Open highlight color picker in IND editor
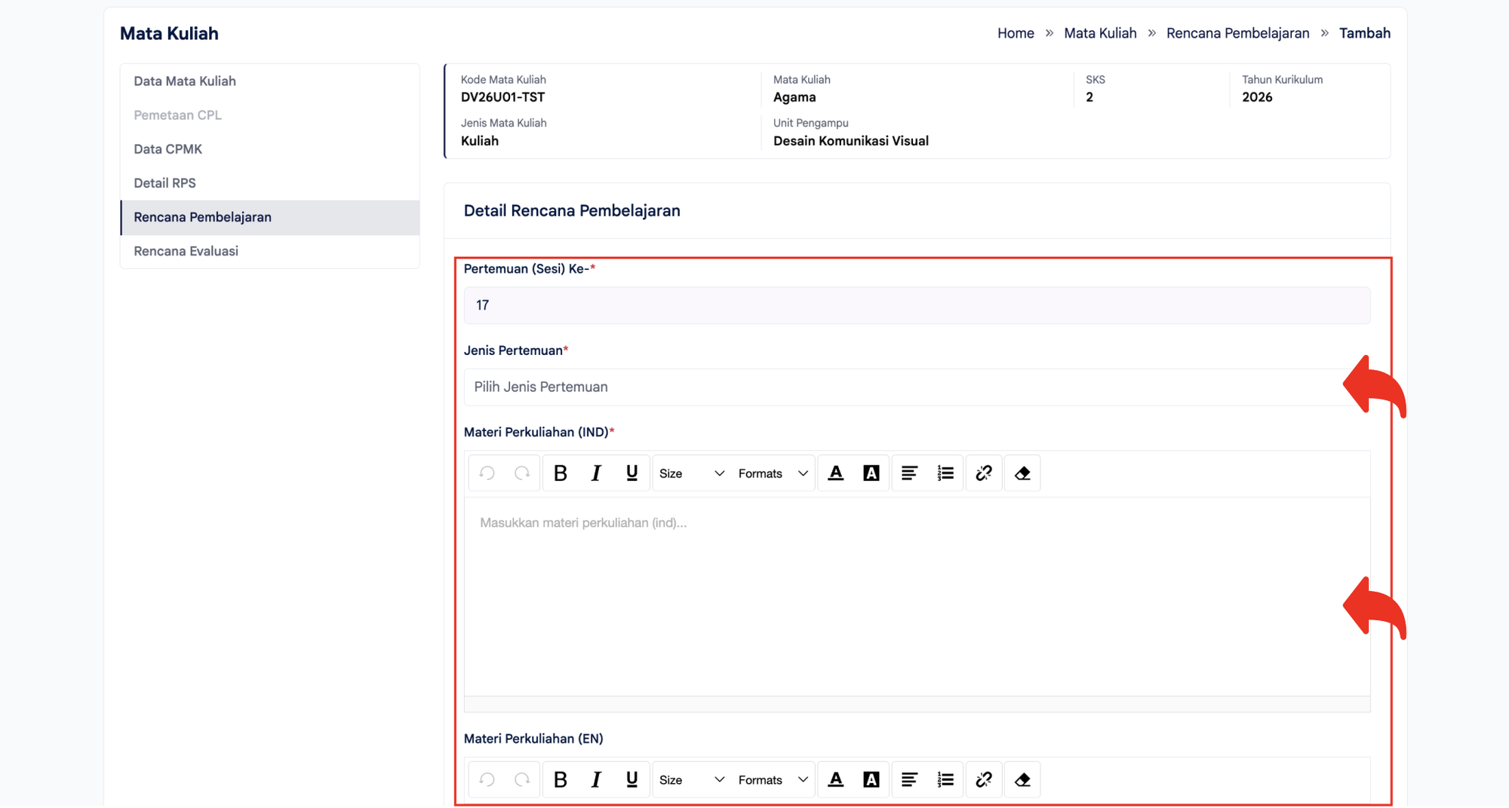This screenshot has height=808, width=1509. coord(871,473)
